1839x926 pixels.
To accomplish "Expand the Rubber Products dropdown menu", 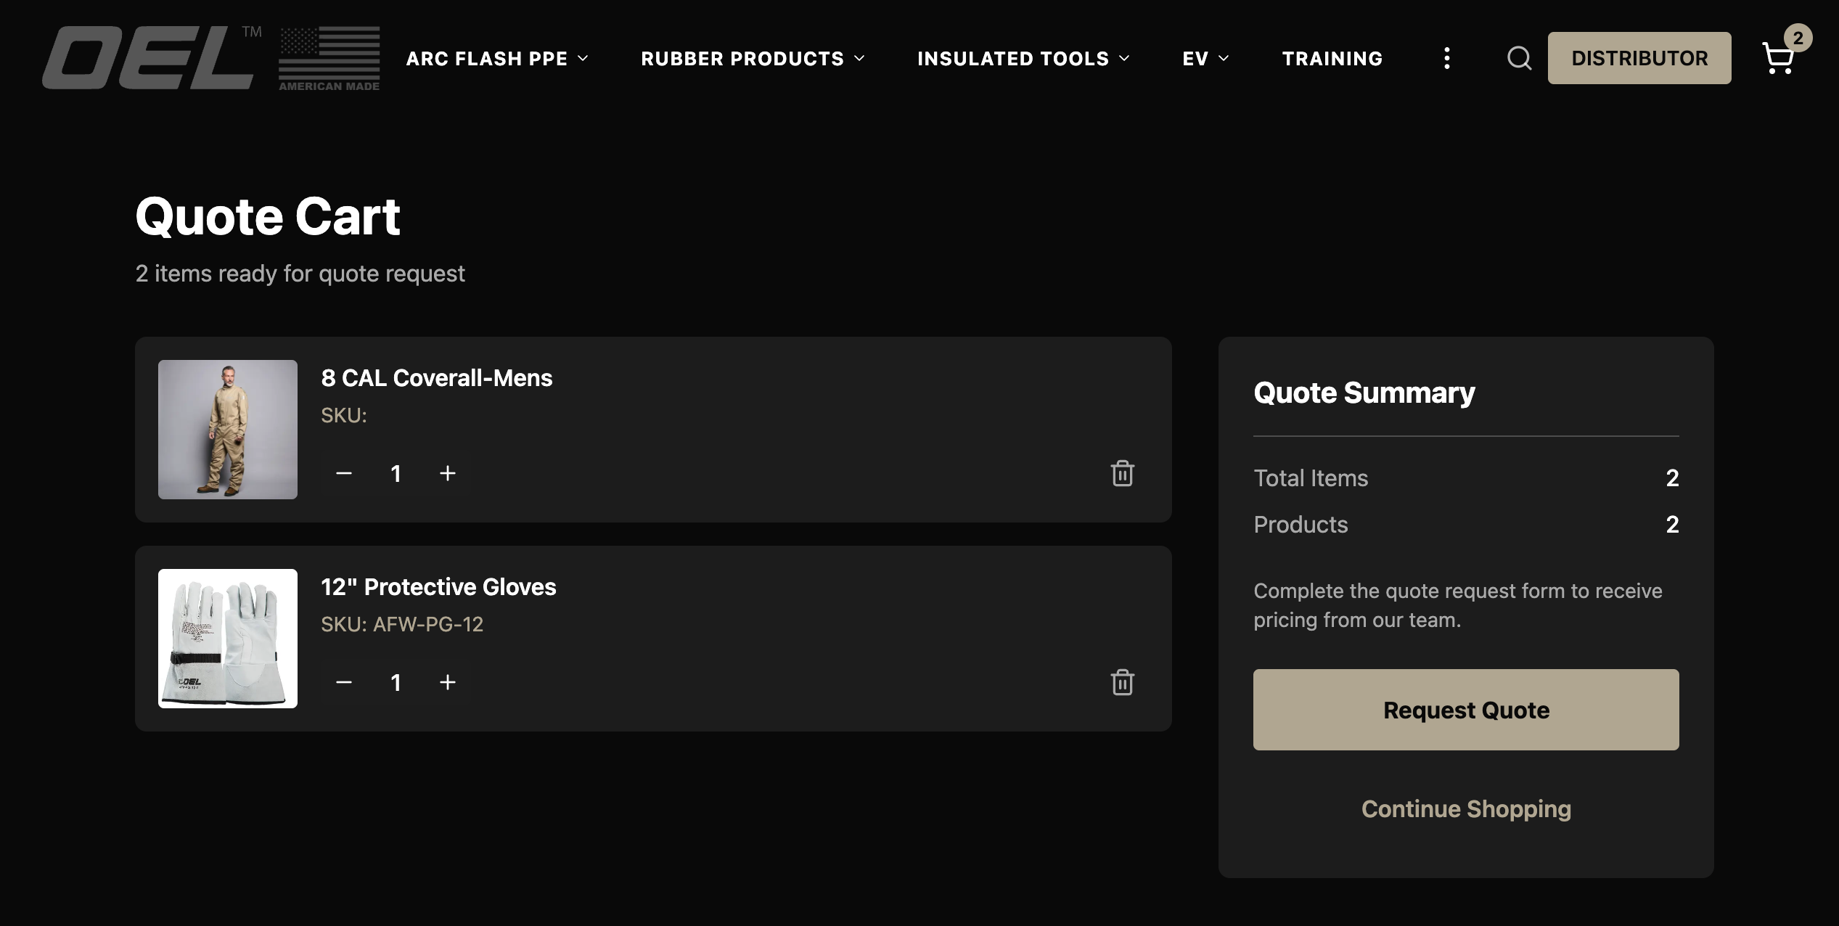I will pyautogui.click(x=753, y=58).
